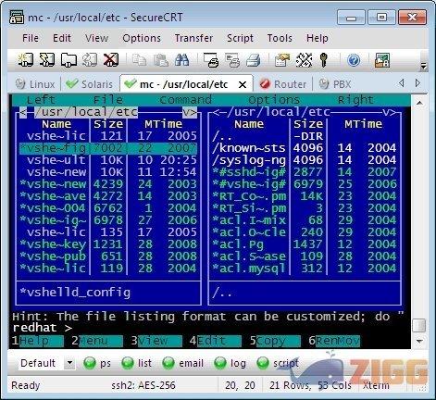The image size is (436, 400).
Task: Select the /known~sts directory row
Action: (305, 148)
